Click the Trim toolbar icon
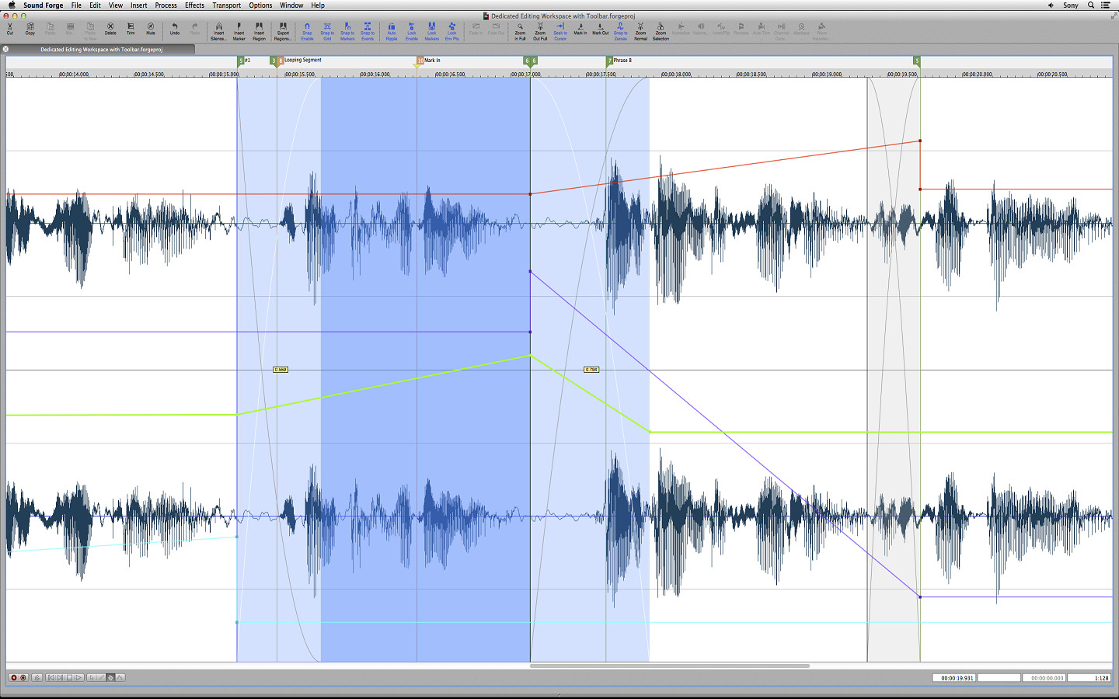This screenshot has height=699, width=1119. point(131,29)
